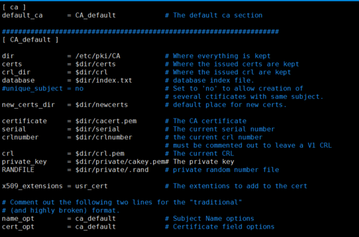Click the RANDFILE key name
Image resolution: width=359 pixels, height=237 pixels.
click(x=18, y=170)
